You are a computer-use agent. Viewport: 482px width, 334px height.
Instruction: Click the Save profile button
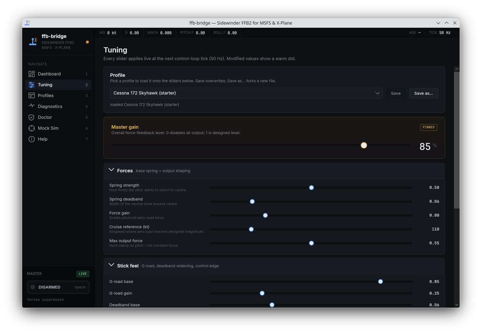[396, 93]
